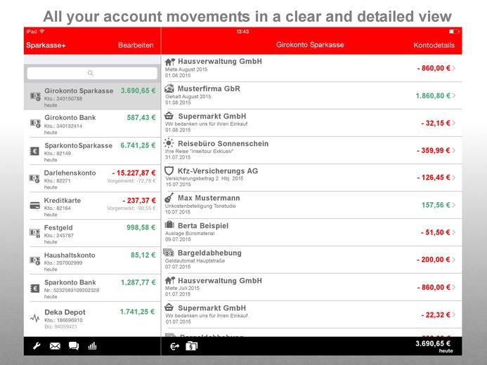Tap Reisebüro Sonnenschein sun icon

pyautogui.click(x=169, y=143)
